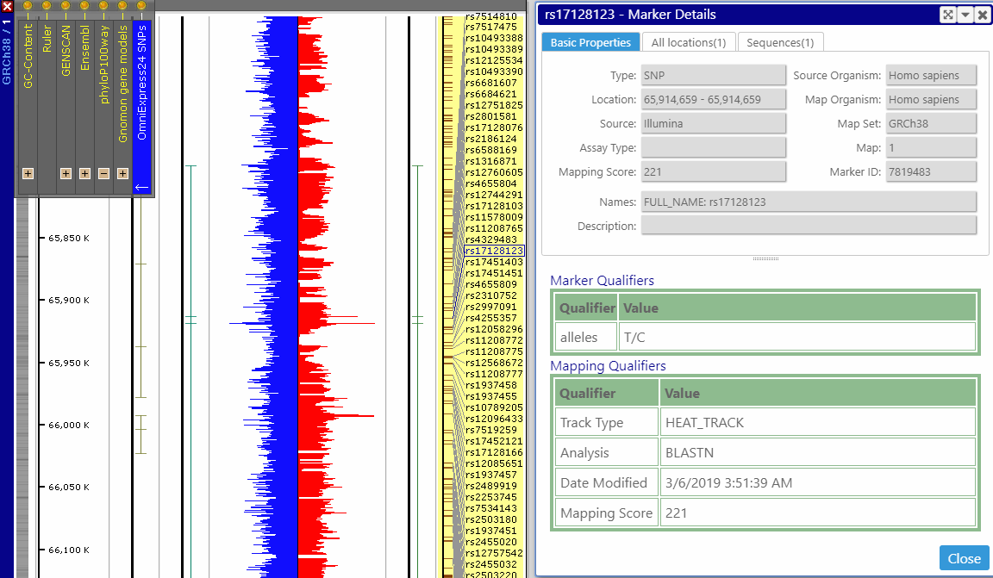Click the orange pin above phyloP100way track

pos(103,6)
